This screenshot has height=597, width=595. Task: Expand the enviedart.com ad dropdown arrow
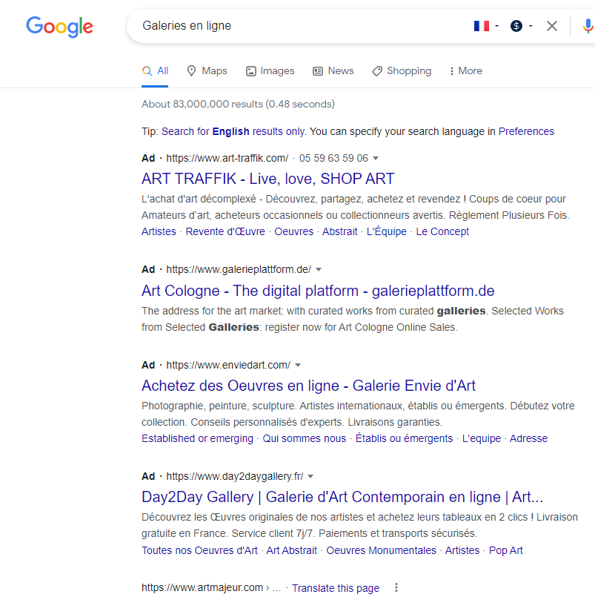pyautogui.click(x=298, y=365)
